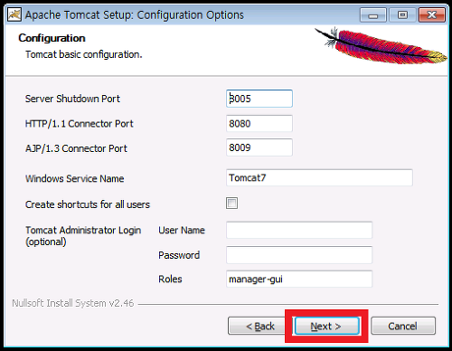This screenshot has width=452, height=351.
Task: Minimize the Apache Tomcat Setup window
Action: pos(373,14)
